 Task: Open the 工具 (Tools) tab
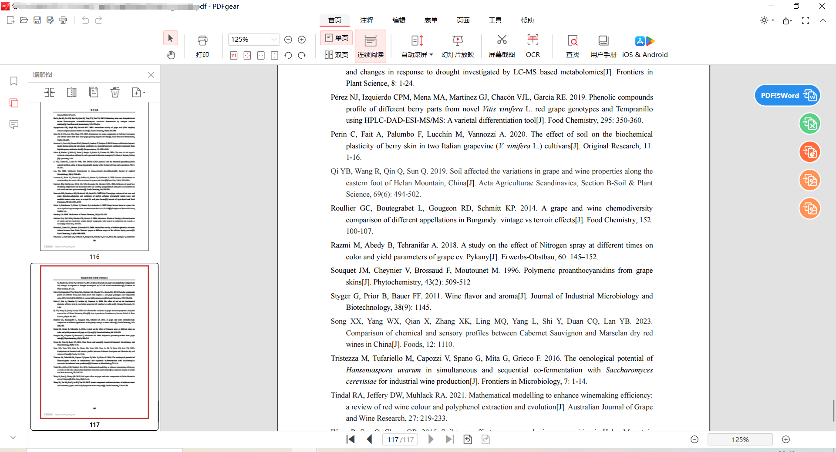[495, 20]
